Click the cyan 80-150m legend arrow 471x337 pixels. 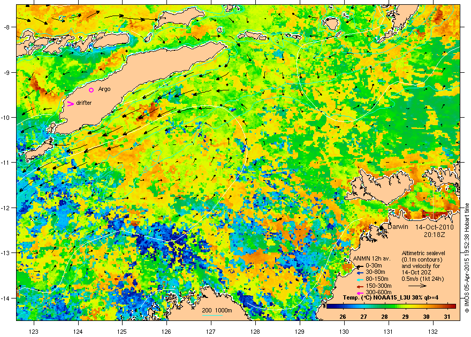tap(360, 279)
